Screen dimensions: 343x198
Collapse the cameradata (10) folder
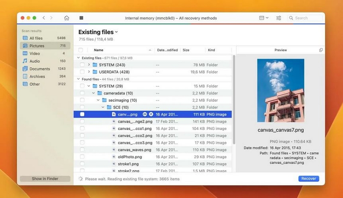click(x=93, y=93)
